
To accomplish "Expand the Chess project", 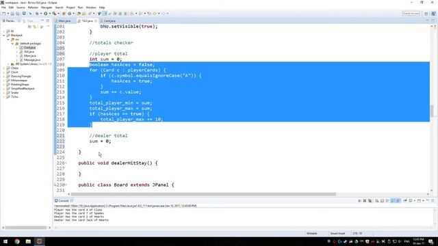I will [4, 68].
